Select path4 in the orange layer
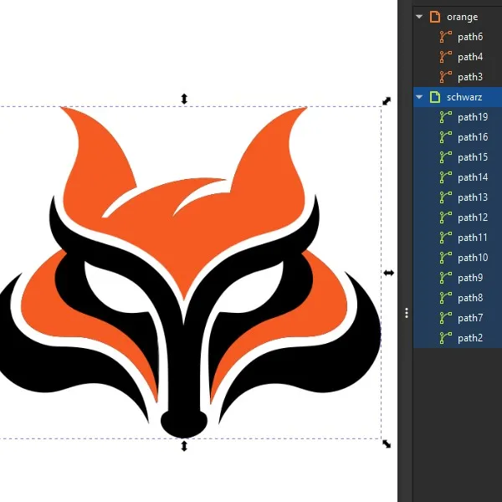The image size is (502, 502). 469,57
